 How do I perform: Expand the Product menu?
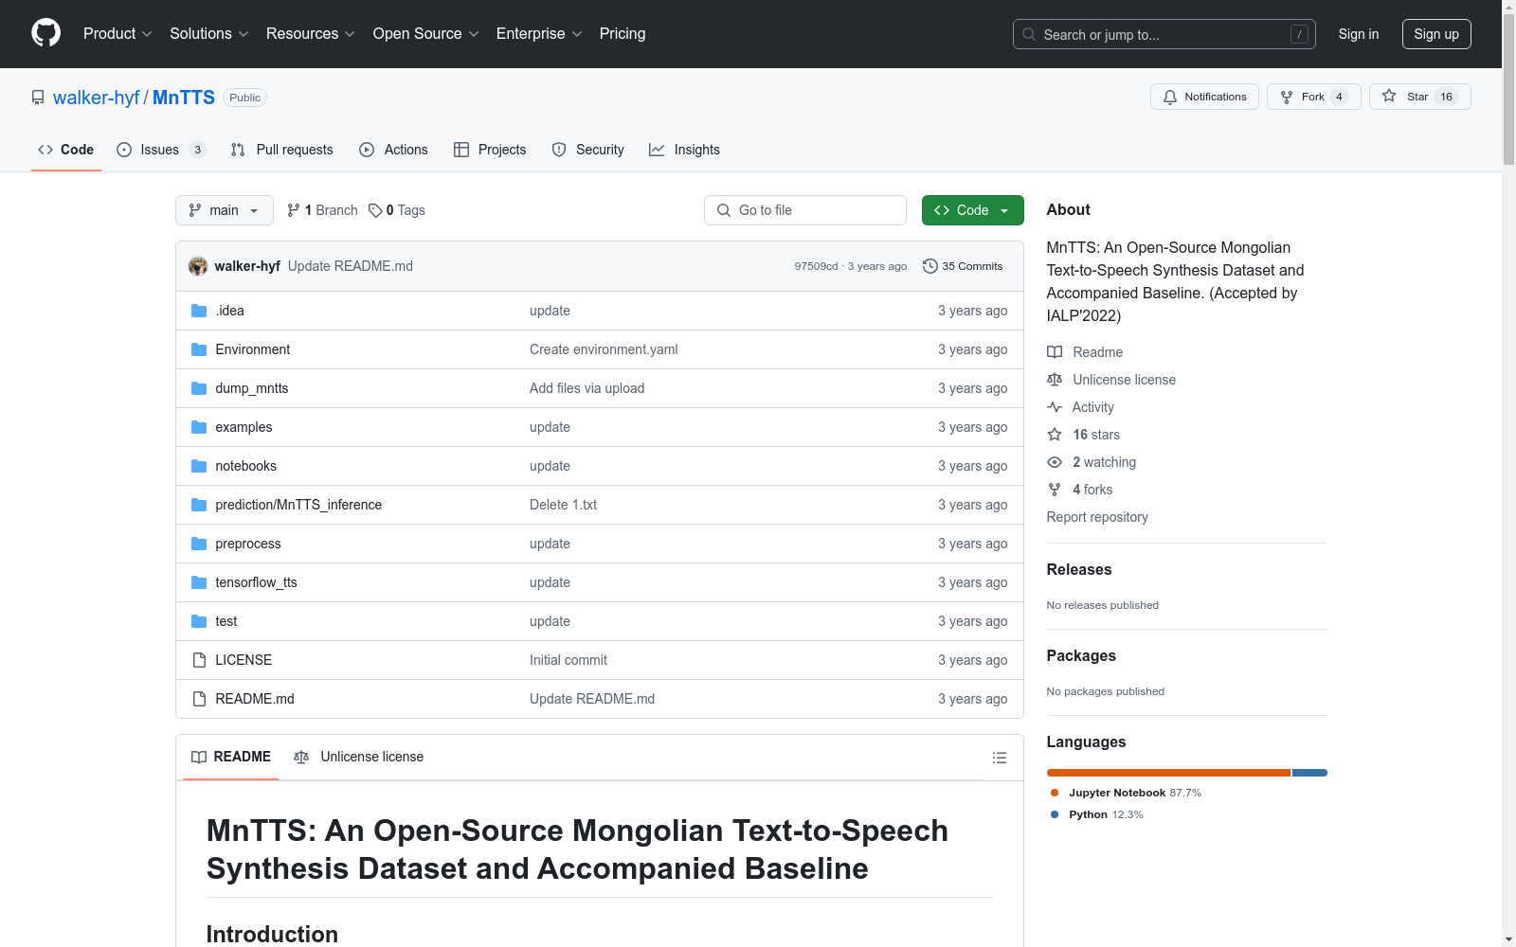(117, 33)
